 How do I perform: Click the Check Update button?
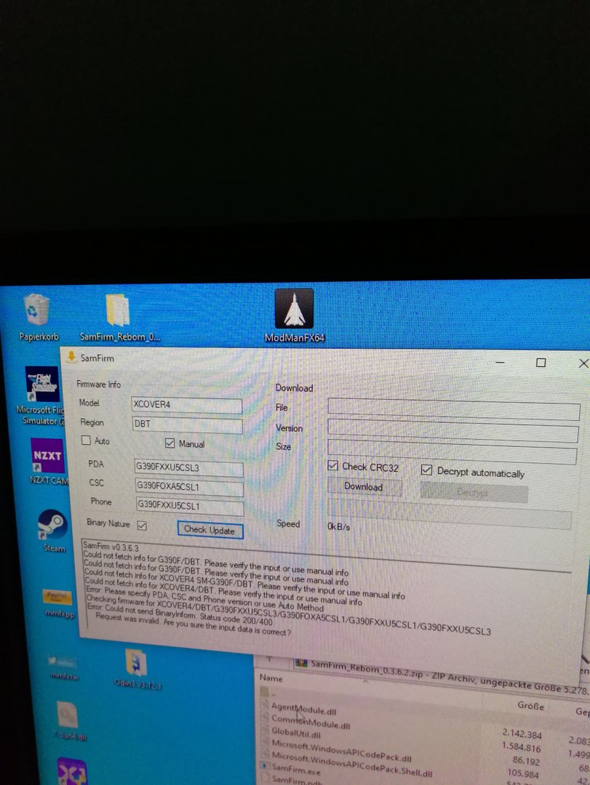[210, 530]
